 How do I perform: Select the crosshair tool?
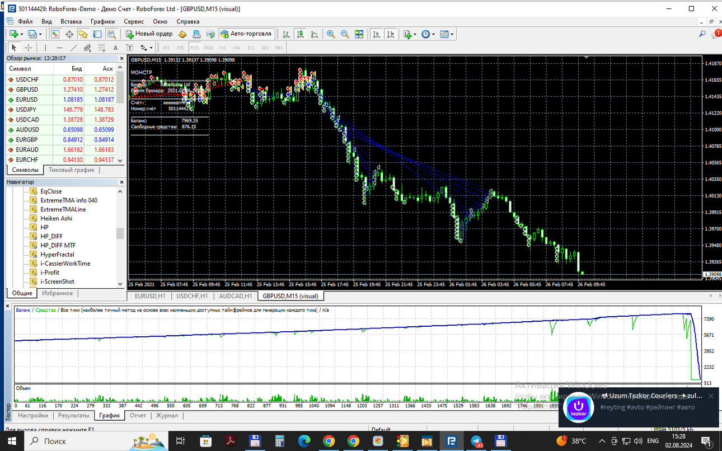pos(28,48)
